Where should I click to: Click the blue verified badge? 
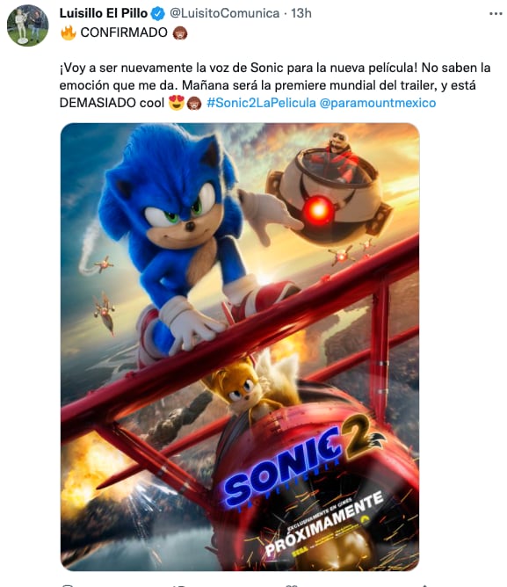pyautogui.click(x=157, y=14)
